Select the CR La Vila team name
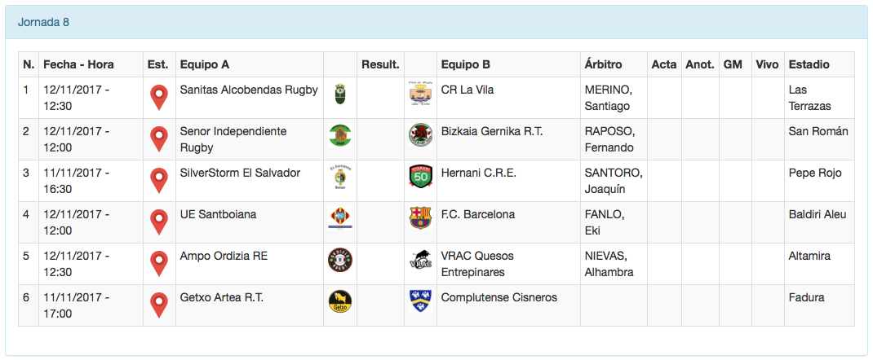 tap(468, 90)
